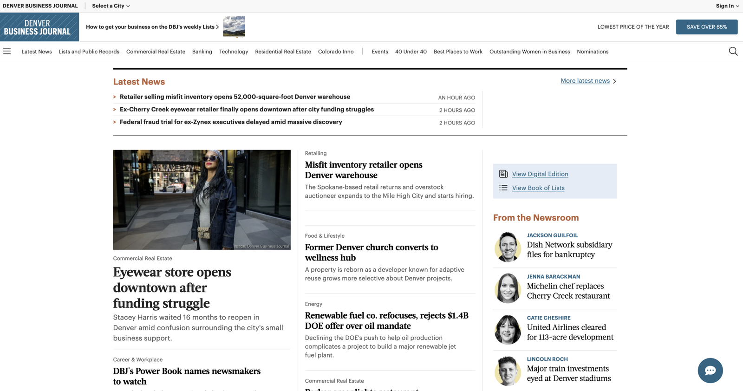743x391 pixels.
Task: Read the 52,000-square-foot warehouse headline
Action: (x=235, y=97)
